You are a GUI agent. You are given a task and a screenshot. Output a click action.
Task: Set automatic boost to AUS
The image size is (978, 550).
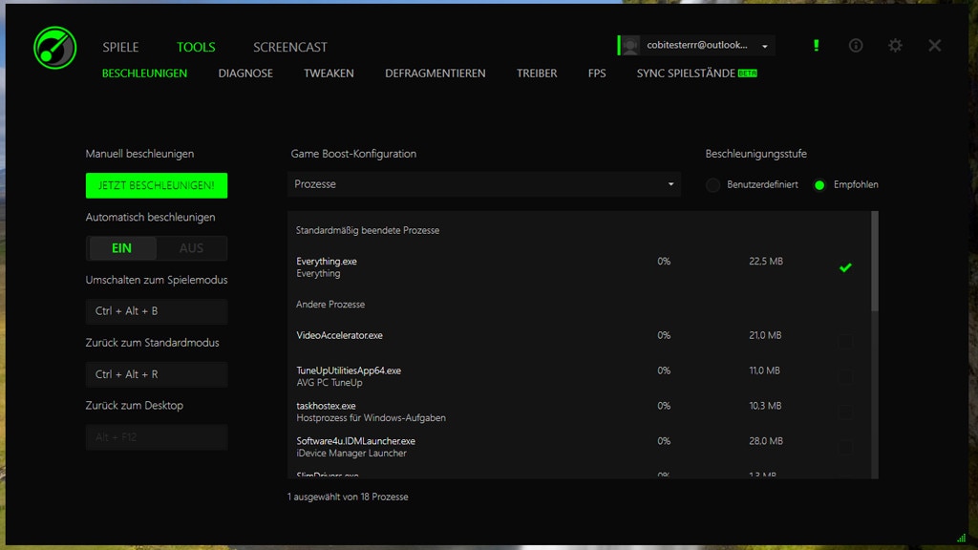(x=191, y=248)
